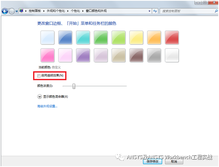219x167 pixels.
Task: Select the brown color swatch
Action: click(136, 55)
